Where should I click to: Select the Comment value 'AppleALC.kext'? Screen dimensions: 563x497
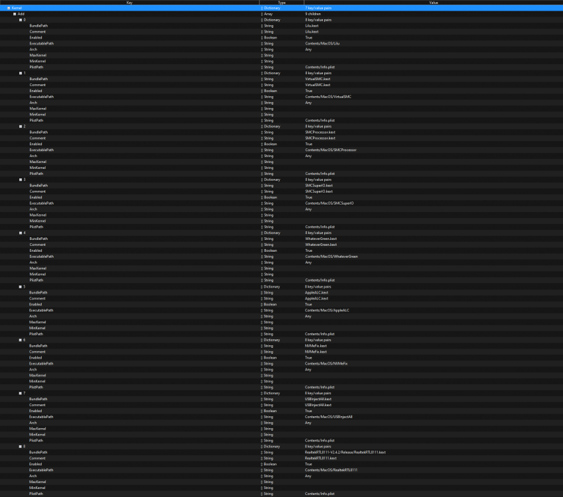[x=316, y=299]
